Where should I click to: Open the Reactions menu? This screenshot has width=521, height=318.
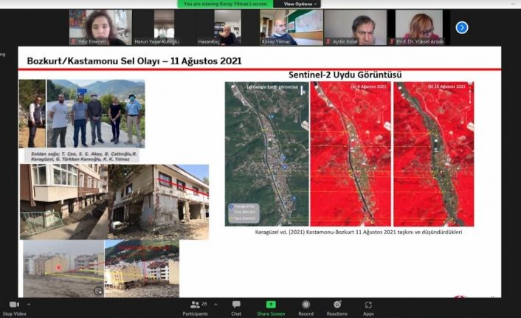coord(337,305)
